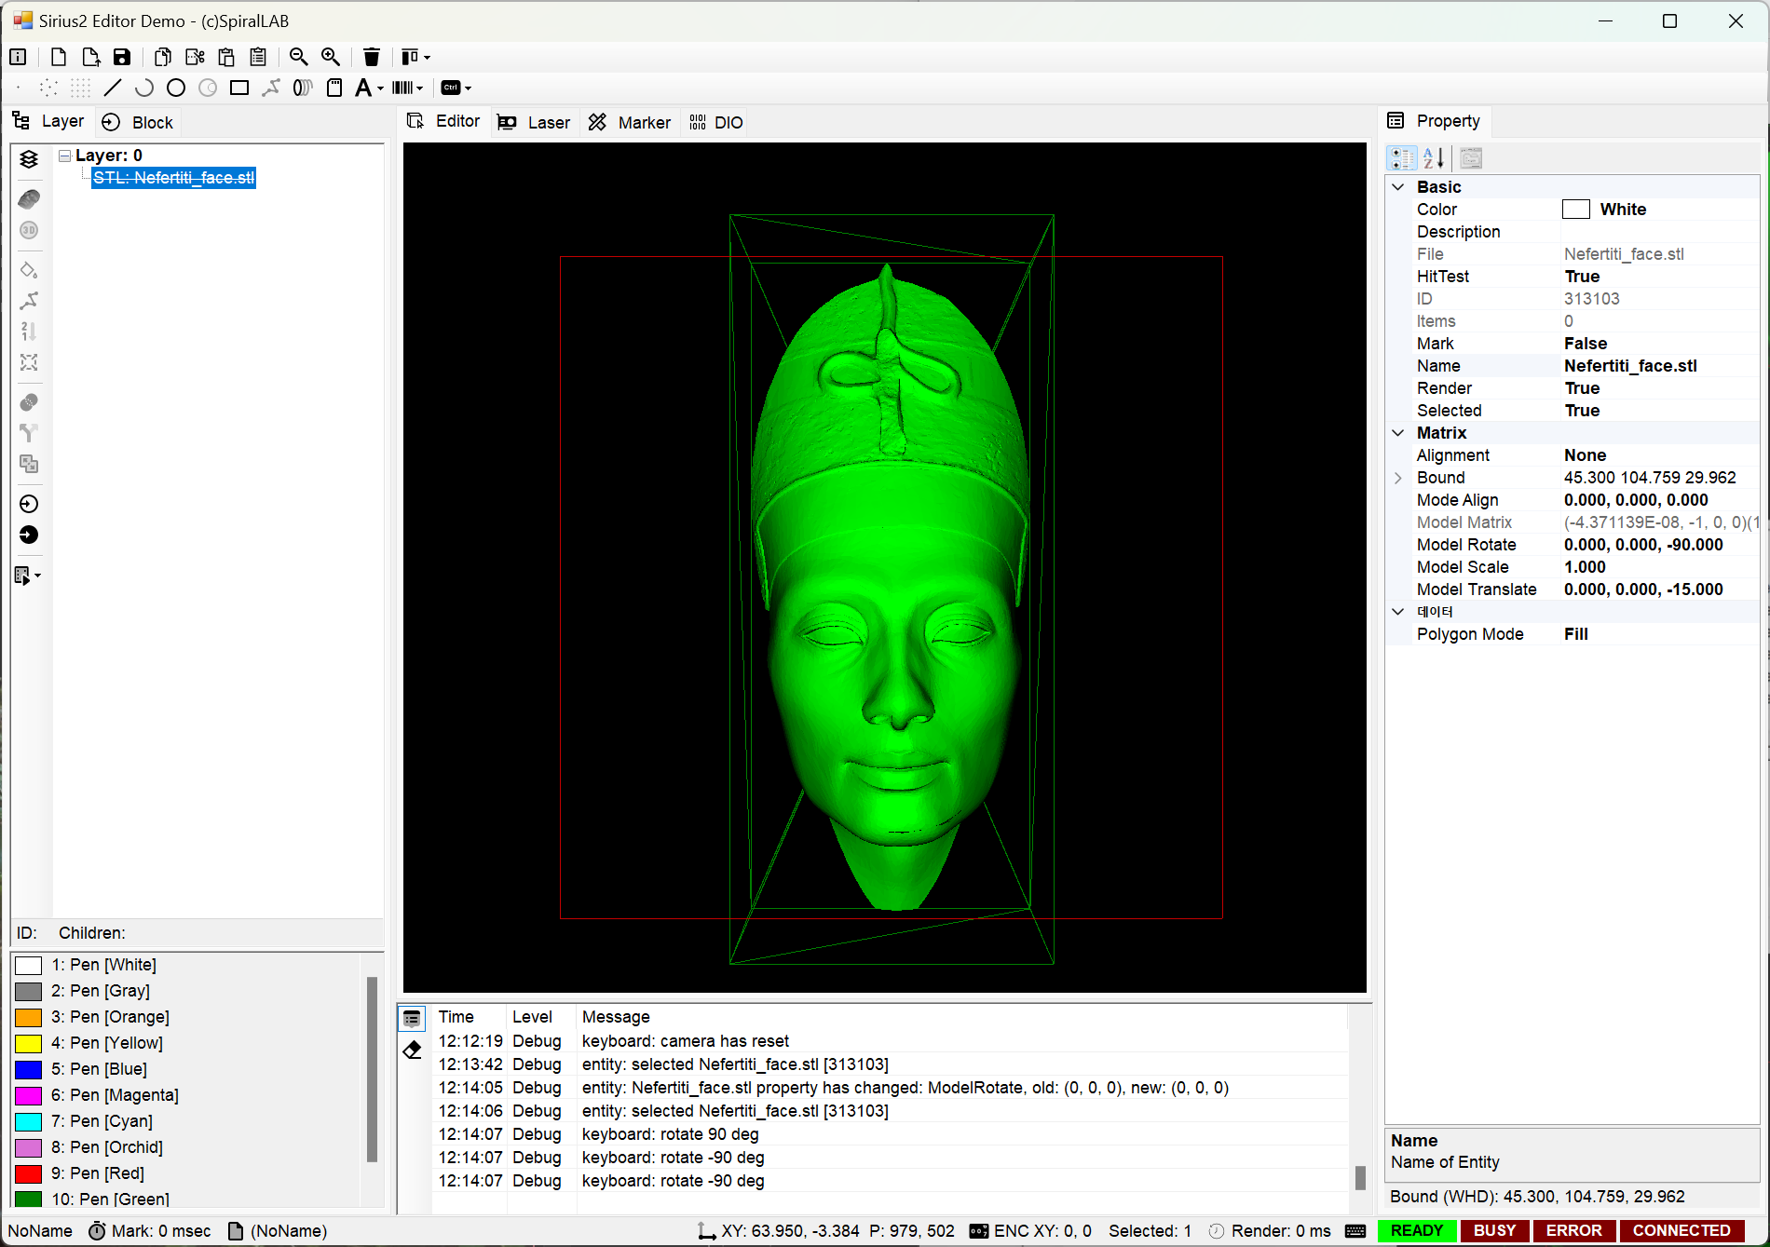Copy the selected entity
The width and height of the screenshot is (1770, 1247).
point(163,57)
